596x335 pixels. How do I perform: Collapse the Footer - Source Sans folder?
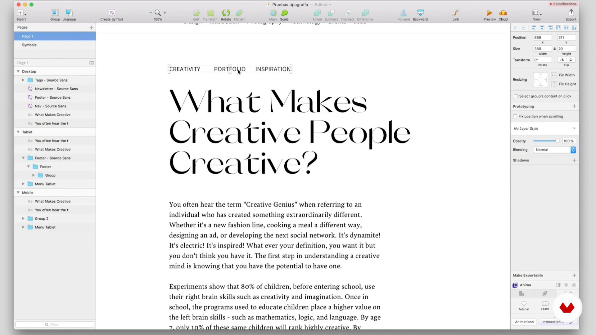point(23,158)
